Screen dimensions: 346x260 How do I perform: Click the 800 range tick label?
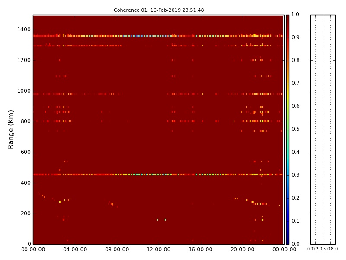click(26, 122)
